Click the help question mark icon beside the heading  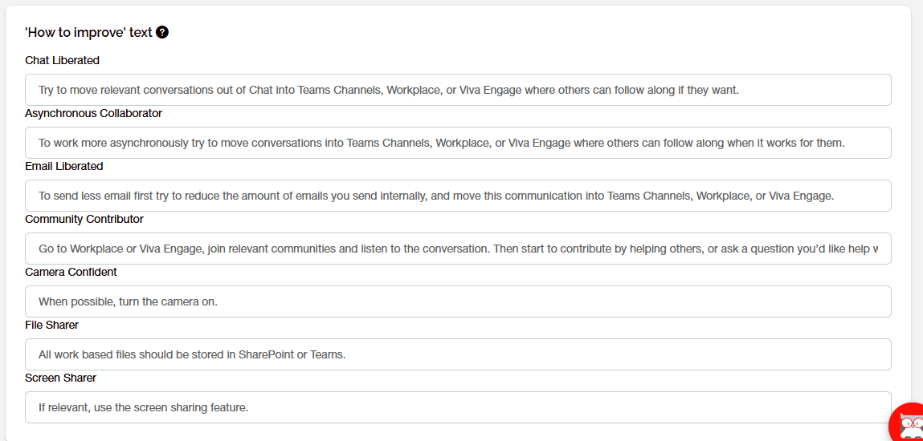pos(162,32)
